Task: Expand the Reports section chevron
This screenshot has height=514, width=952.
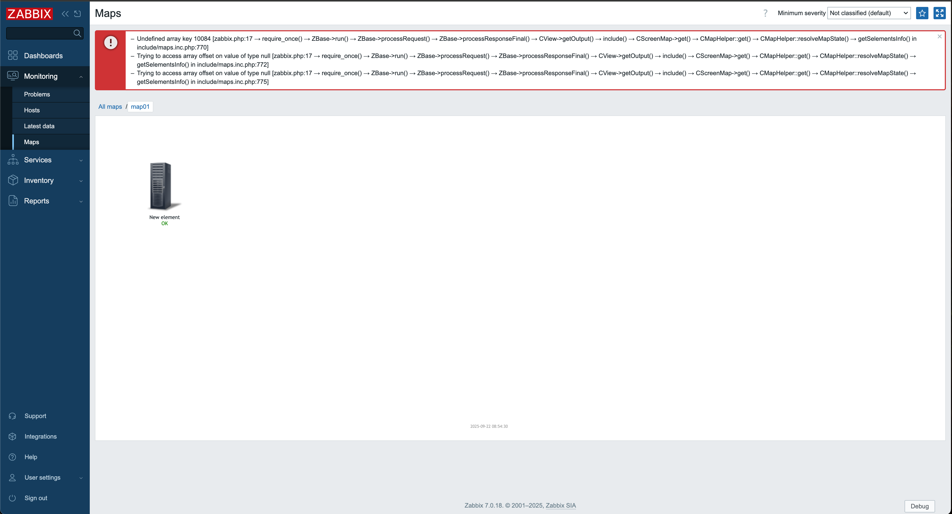Action: (81, 201)
